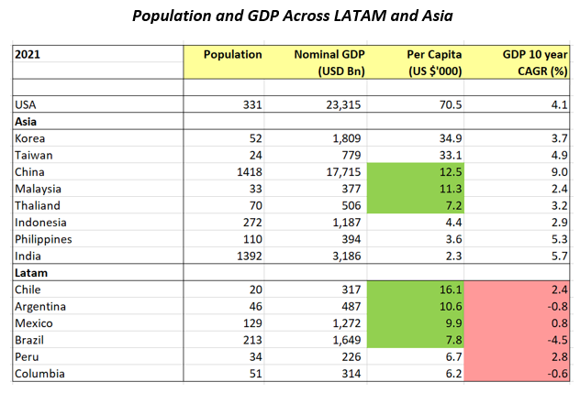Screen dimensions: 580x393
Task: Select Taiwan's per capita value 33.1
Action: pyautogui.click(x=448, y=154)
